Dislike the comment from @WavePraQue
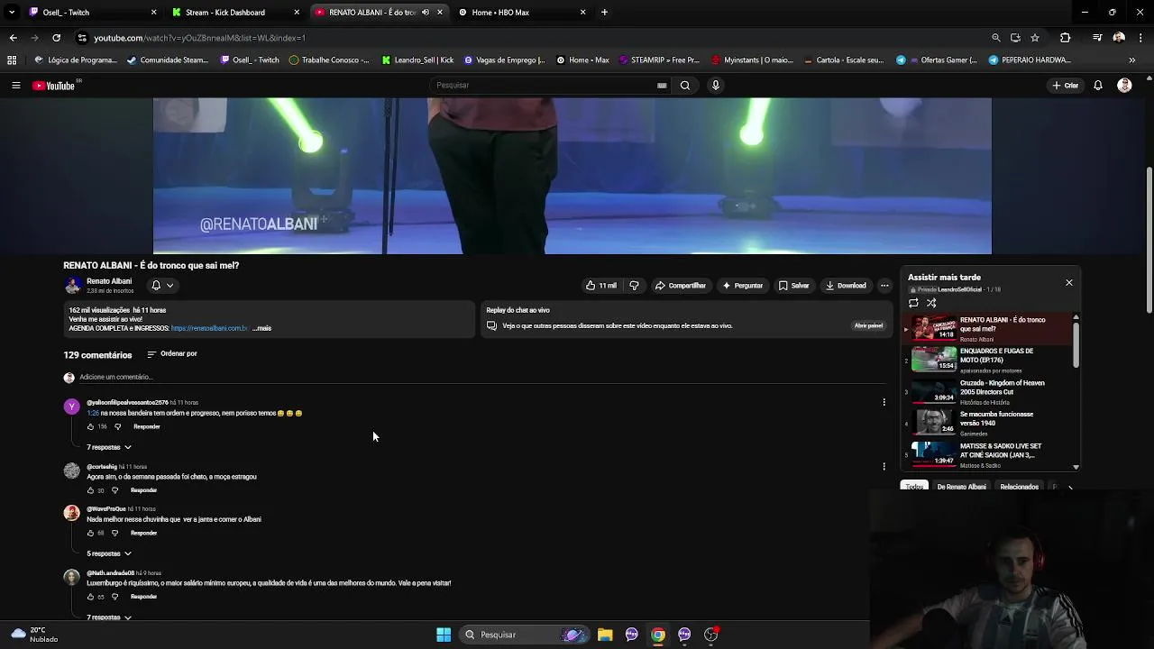This screenshot has height=649, width=1154. click(114, 534)
